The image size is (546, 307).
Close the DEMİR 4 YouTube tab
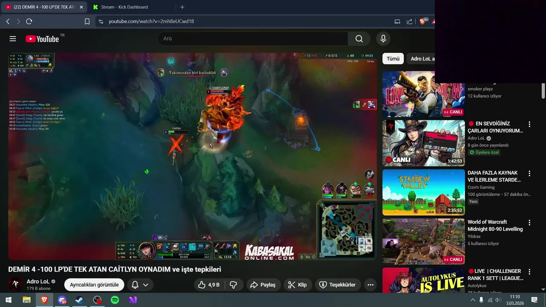point(81,7)
